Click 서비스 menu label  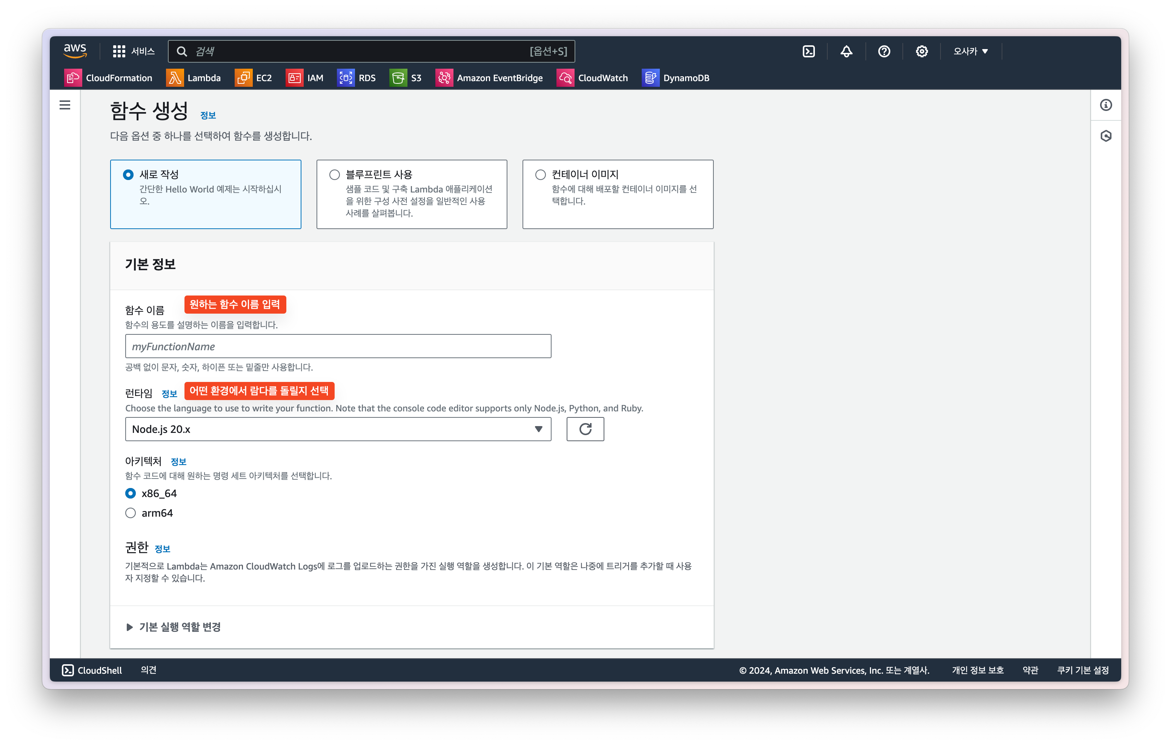coord(143,51)
